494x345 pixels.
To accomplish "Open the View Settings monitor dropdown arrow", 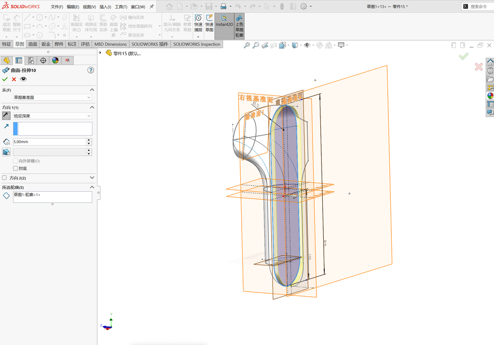I will click(347, 45).
